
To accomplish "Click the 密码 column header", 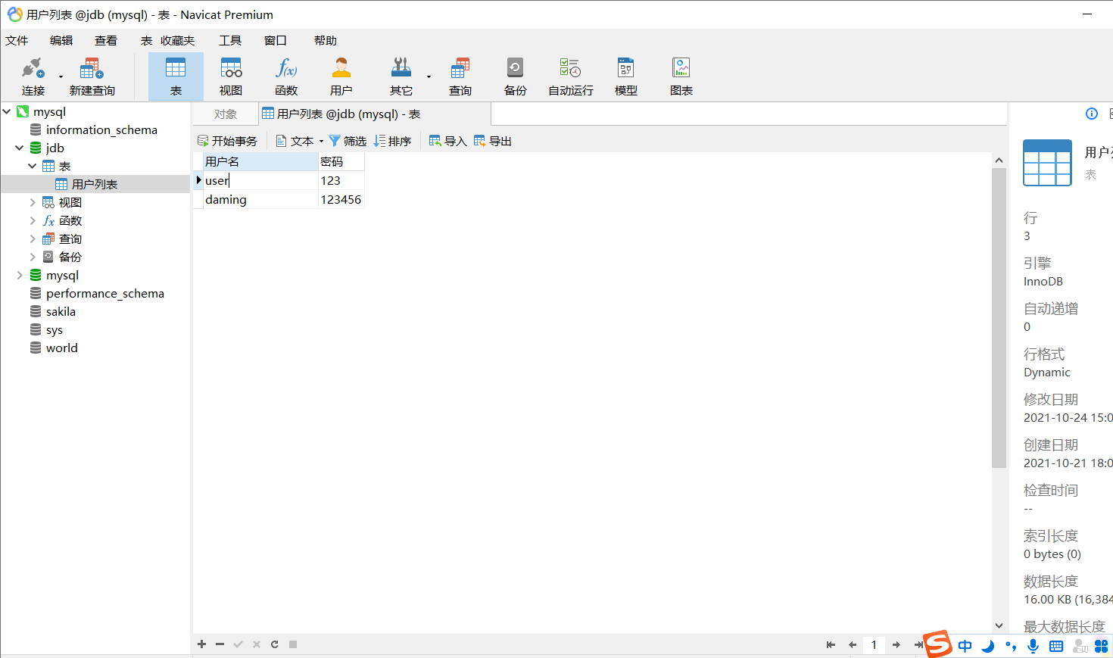I will (x=341, y=161).
